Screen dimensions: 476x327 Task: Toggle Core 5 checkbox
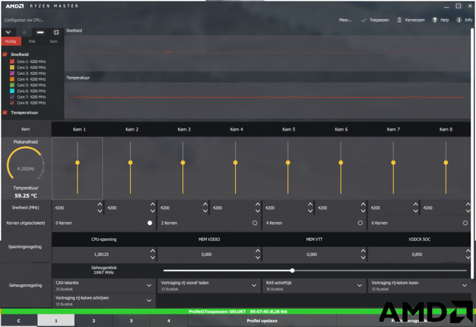12,85
